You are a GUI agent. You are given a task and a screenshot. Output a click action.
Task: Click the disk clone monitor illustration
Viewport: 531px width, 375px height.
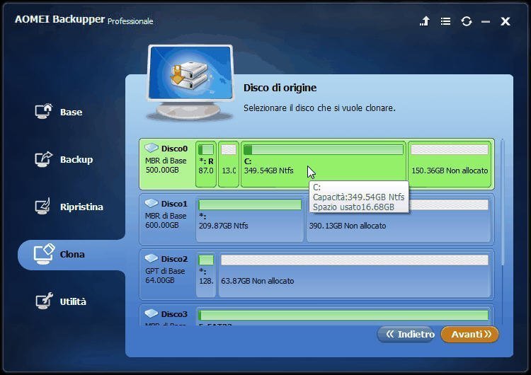click(x=190, y=82)
